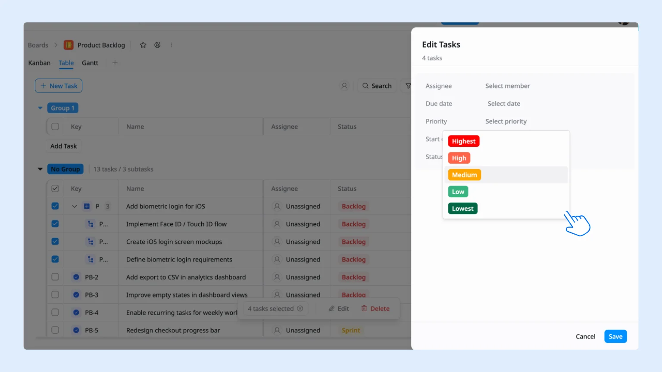The width and height of the screenshot is (662, 372).
Task: Click the PB-2 task type icon
Action: (76, 277)
